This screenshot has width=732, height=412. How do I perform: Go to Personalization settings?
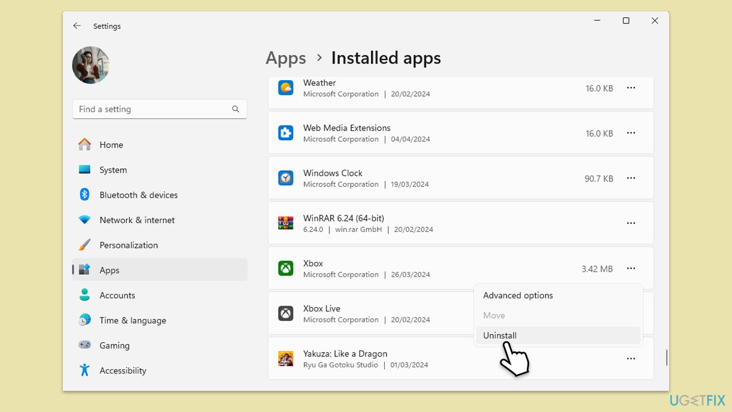coord(128,245)
